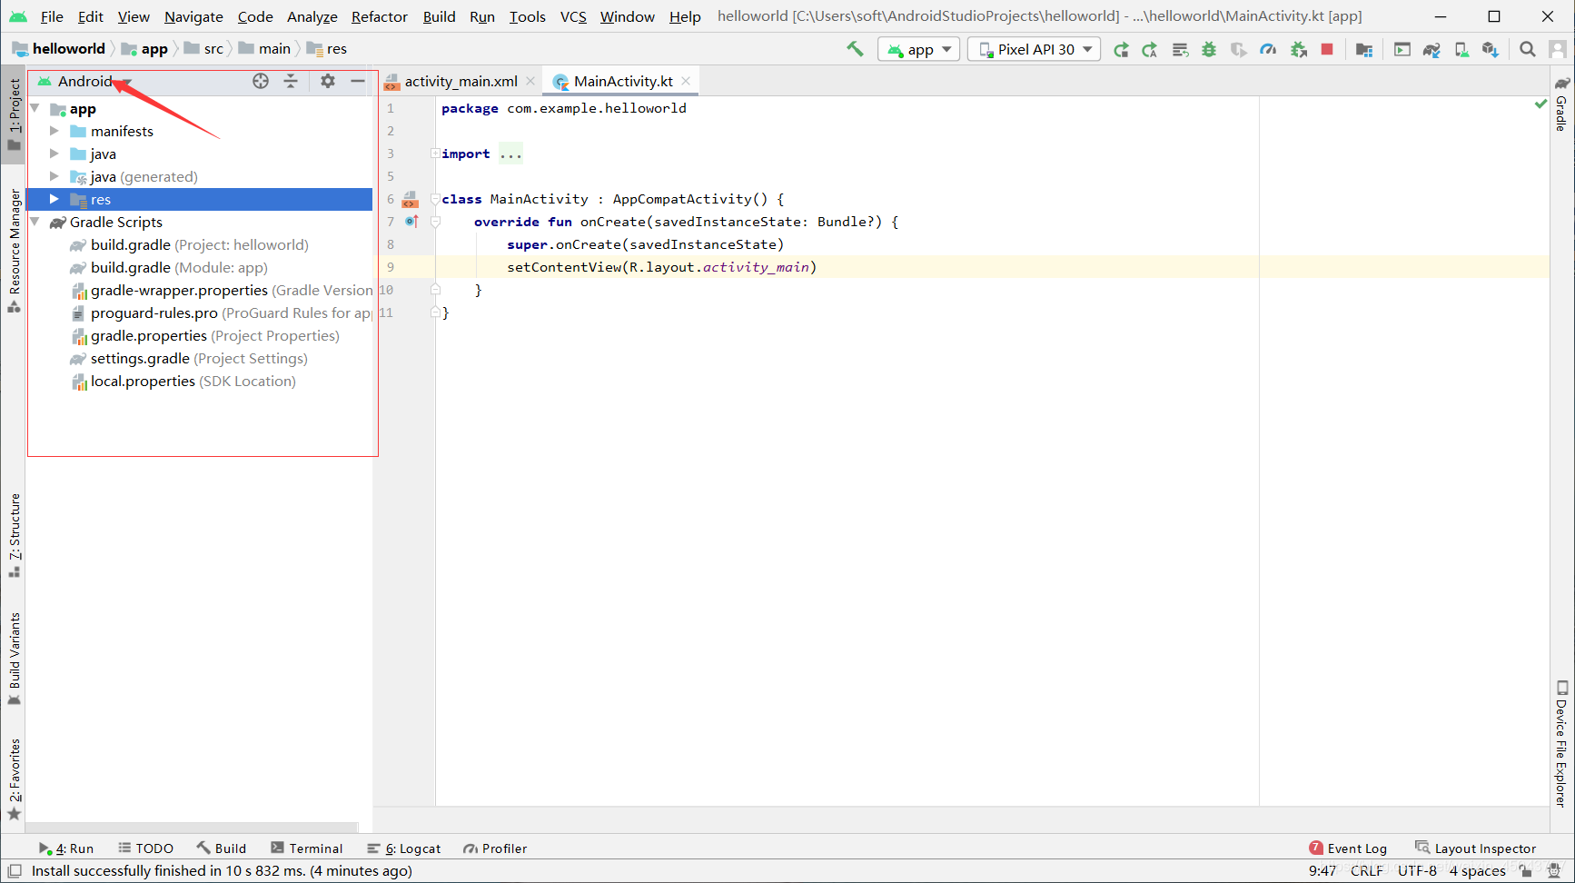The height and width of the screenshot is (883, 1575).
Task: Click Attach Debugger to Android Process icon
Action: (x=1299, y=49)
